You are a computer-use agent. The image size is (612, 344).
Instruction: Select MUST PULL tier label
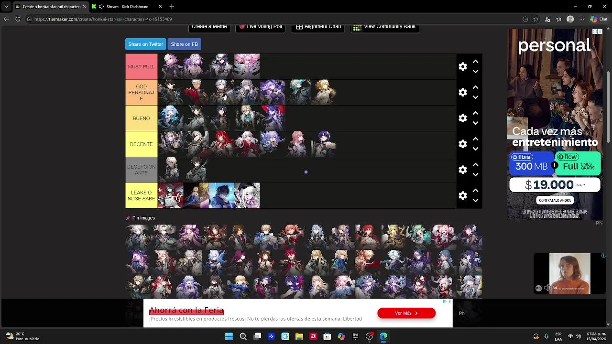click(x=141, y=67)
